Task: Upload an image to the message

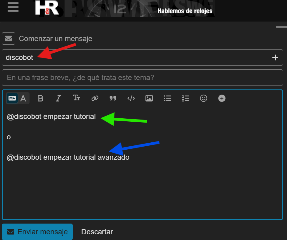Action: tap(149, 98)
